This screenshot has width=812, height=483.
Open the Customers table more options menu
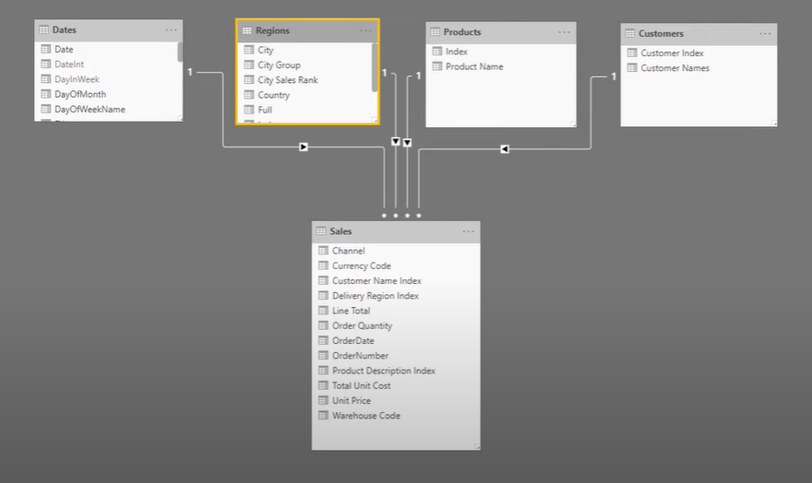pyautogui.click(x=765, y=33)
